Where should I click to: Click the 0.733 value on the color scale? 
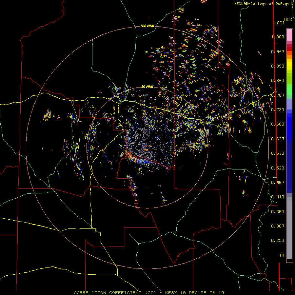click(278, 110)
